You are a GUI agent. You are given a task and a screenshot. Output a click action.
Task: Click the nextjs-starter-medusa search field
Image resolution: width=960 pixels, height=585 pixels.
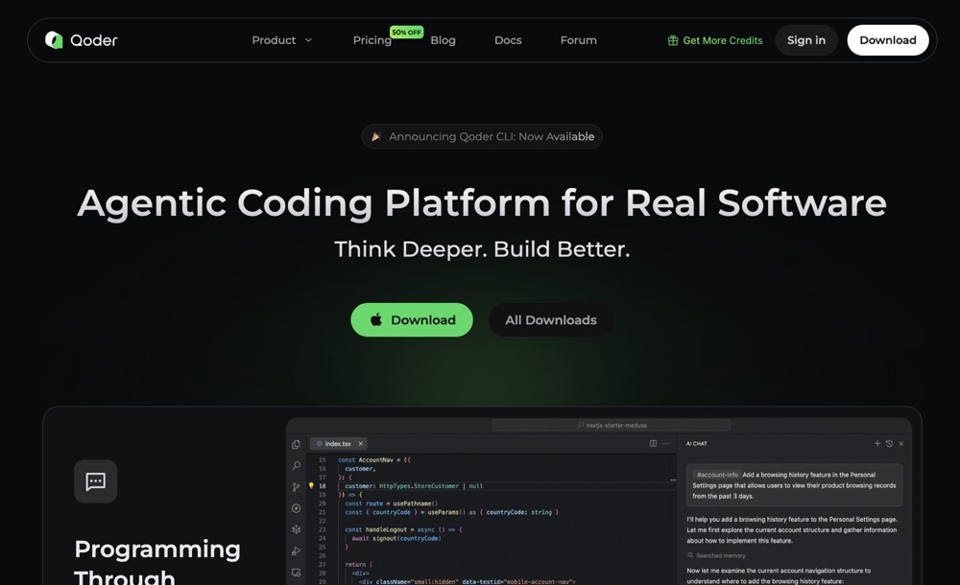tap(614, 425)
